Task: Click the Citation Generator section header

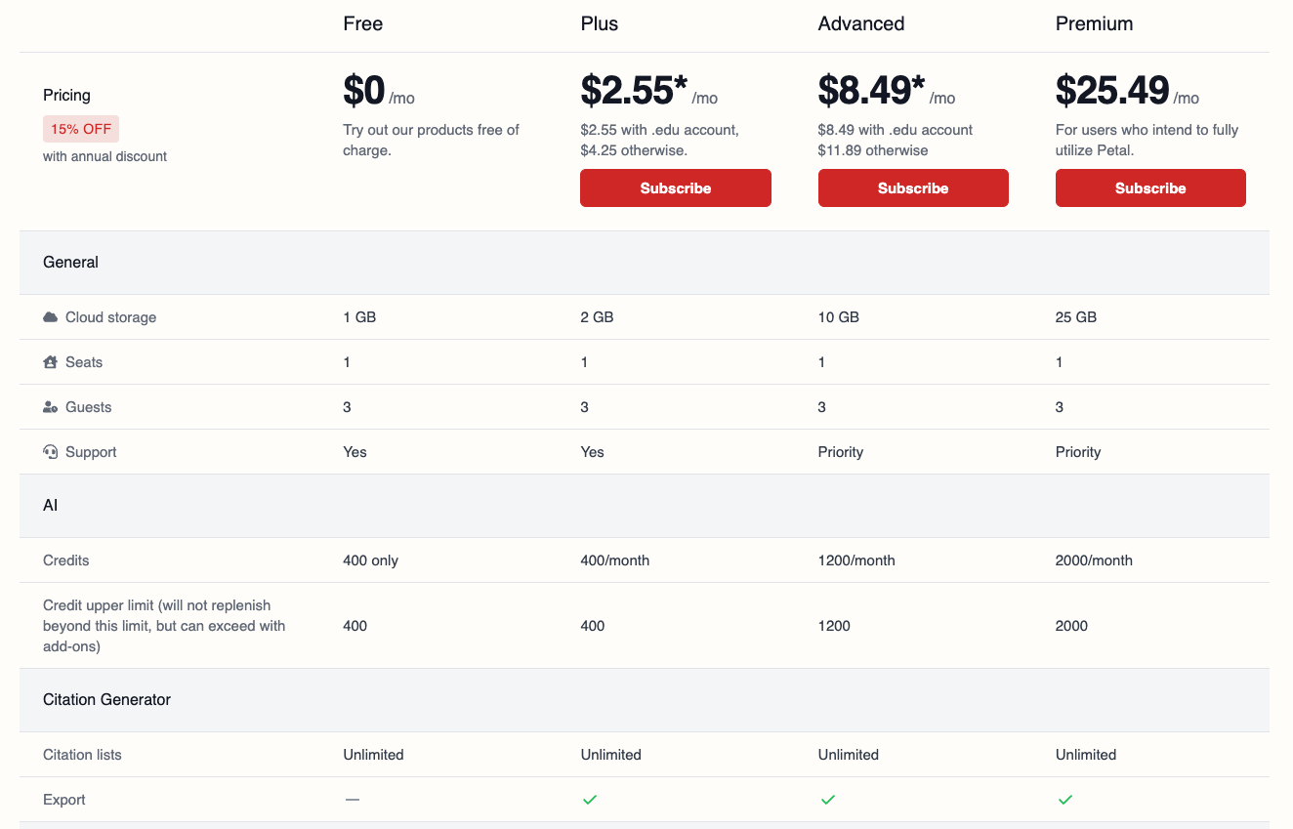Action: point(106,699)
